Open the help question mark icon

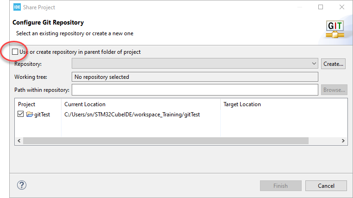22,185
